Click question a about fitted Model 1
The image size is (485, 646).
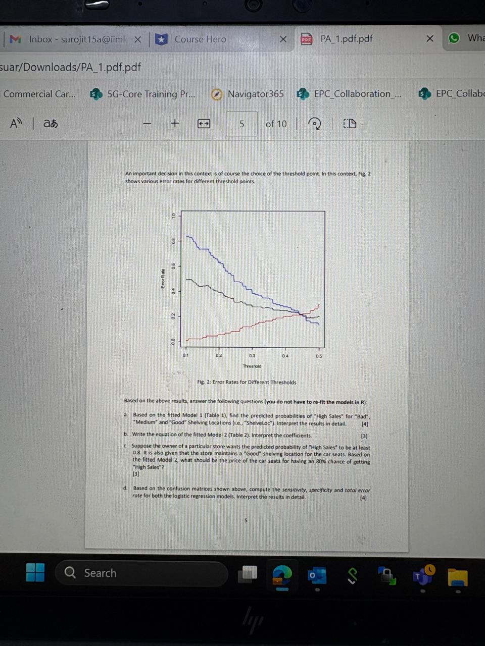(247, 420)
